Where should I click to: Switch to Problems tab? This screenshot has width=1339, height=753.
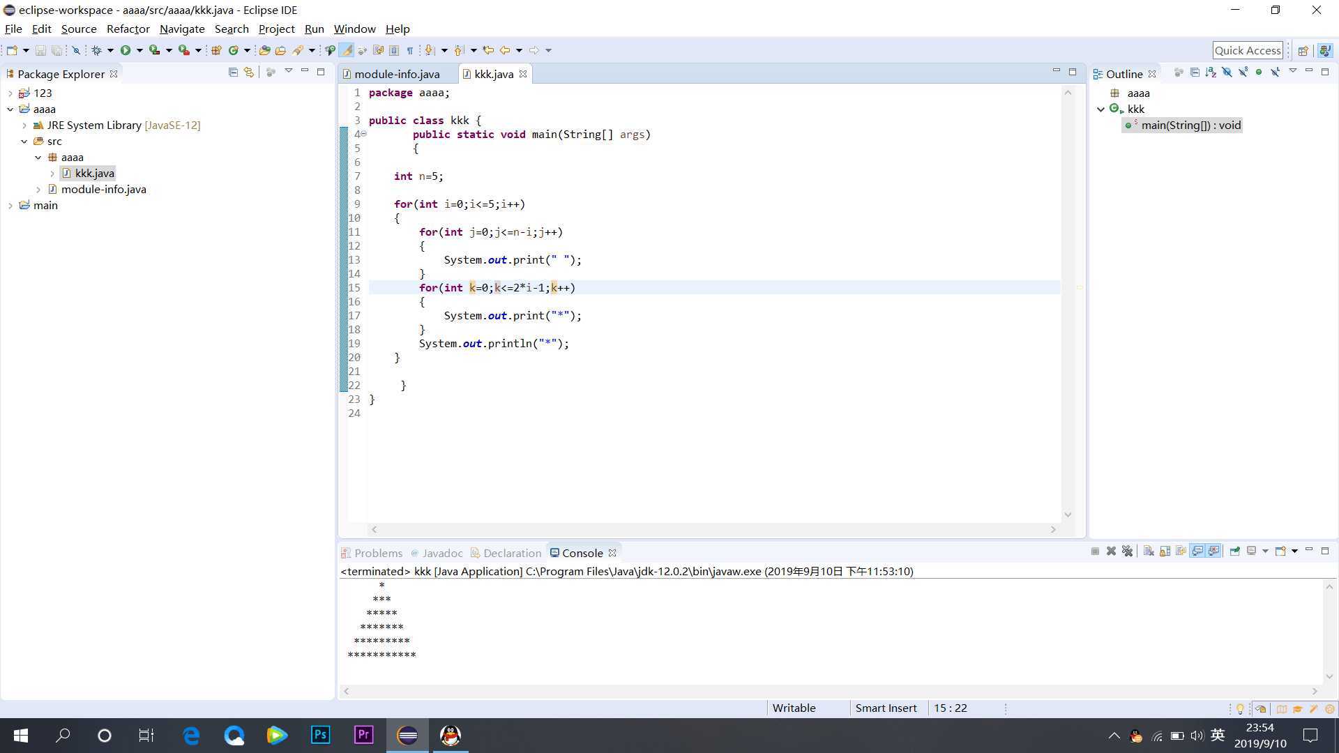372,553
